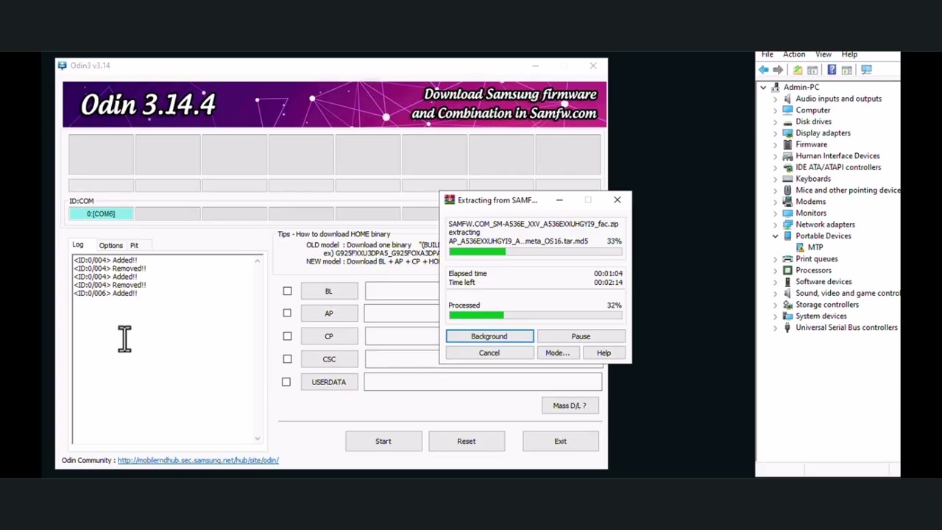Select the Admin-PC computer icon
Image resolution: width=942 pixels, height=530 pixels.
click(776, 87)
